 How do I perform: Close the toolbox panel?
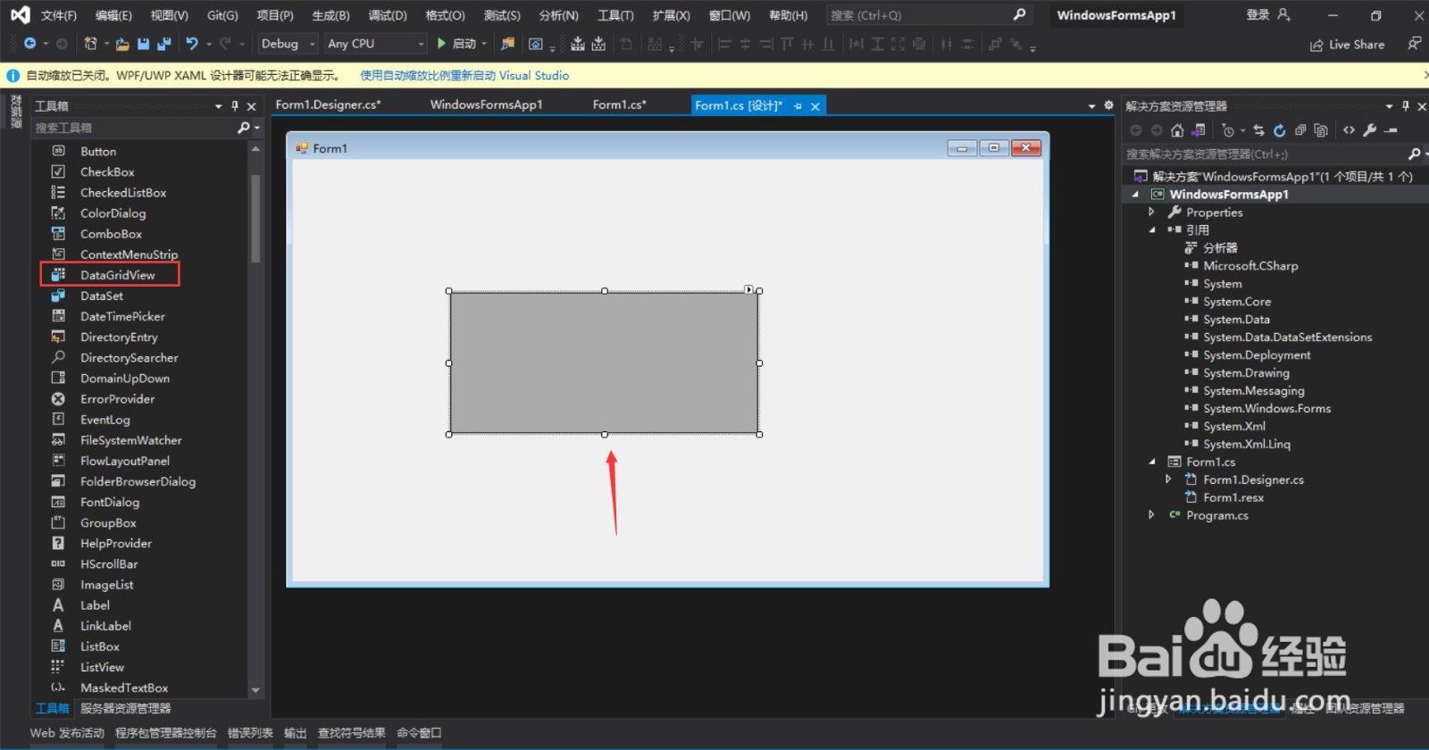(x=251, y=105)
